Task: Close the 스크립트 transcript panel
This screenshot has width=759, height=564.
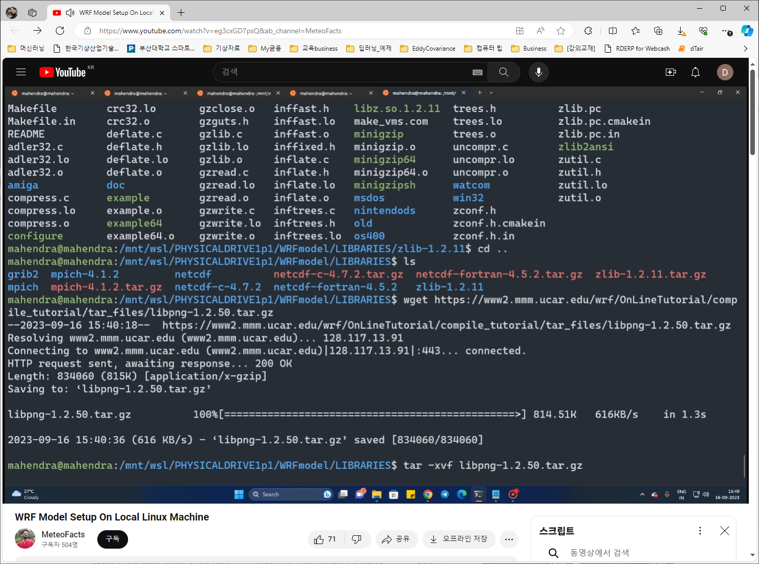Action: [725, 531]
